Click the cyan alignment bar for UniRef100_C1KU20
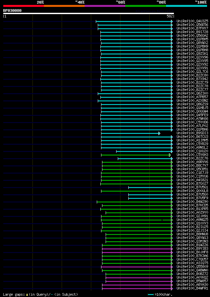 coord(144,151)
